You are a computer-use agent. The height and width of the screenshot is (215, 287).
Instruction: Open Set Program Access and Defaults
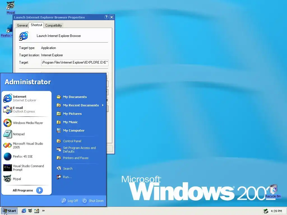[x=76, y=149]
